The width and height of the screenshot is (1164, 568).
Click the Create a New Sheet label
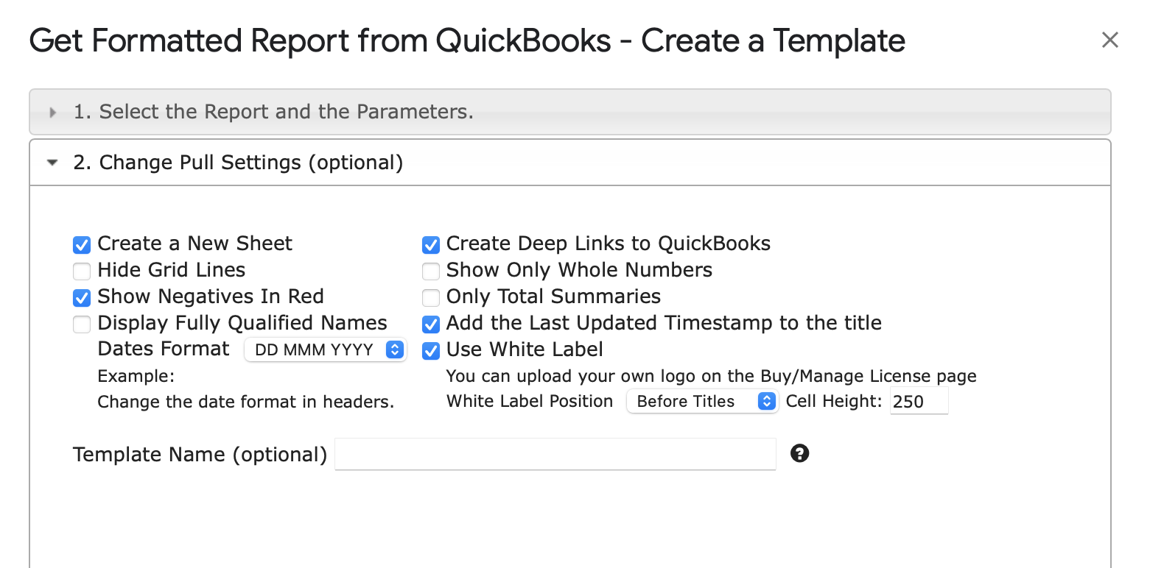194,244
